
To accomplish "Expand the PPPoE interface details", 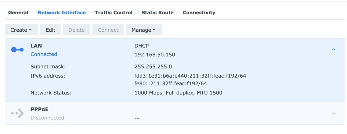I will point(334,113).
